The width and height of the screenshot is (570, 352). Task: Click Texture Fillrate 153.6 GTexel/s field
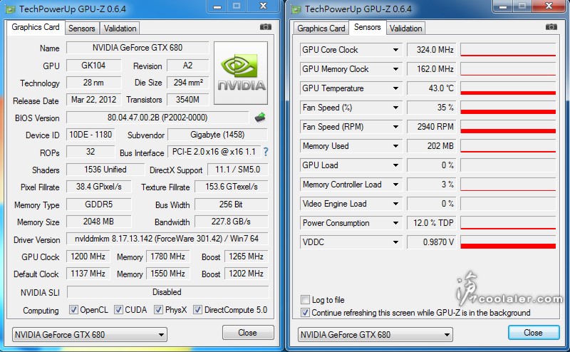(x=231, y=187)
